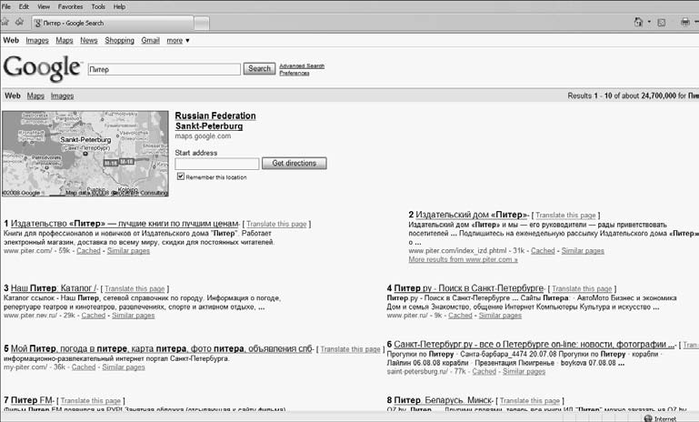Open the Favorites Center star icon

5,22
